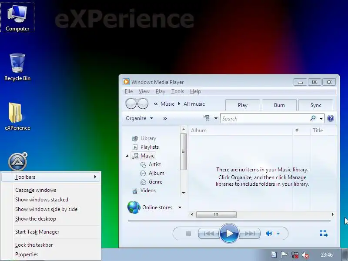348x261 pixels.
Task: Click the horizontal scrollbar thumb
Action: 216,214
